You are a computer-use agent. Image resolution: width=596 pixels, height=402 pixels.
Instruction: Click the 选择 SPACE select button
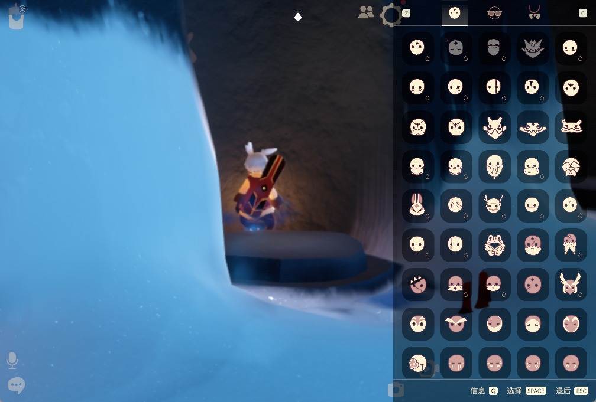point(526,391)
